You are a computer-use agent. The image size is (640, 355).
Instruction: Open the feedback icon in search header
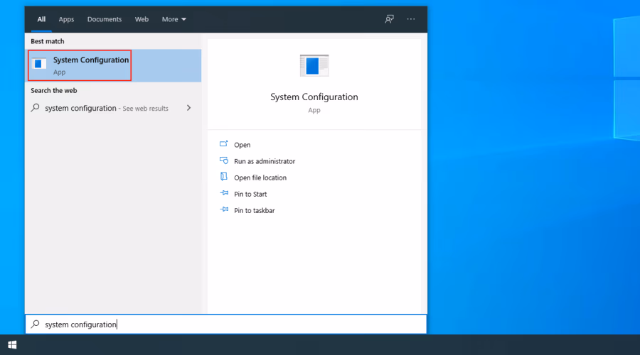pos(390,19)
